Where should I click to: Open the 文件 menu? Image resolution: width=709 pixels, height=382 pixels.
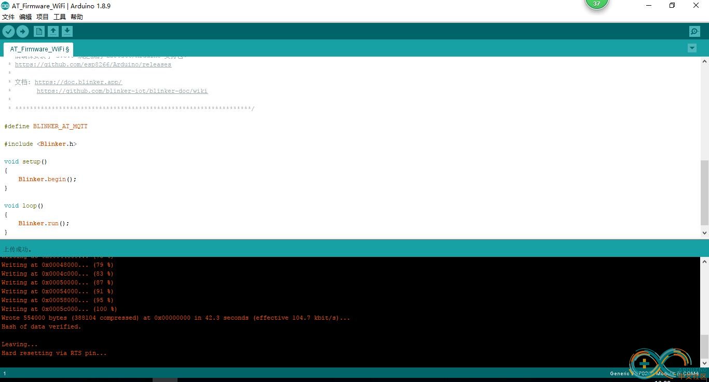point(8,17)
